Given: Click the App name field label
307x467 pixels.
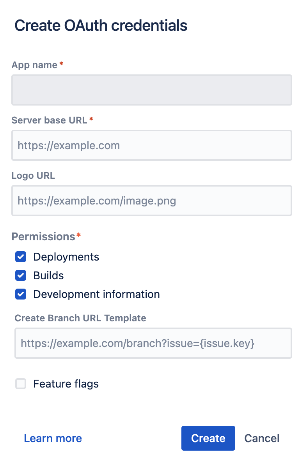Looking at the screenshot, I should (x=35, y=65).
